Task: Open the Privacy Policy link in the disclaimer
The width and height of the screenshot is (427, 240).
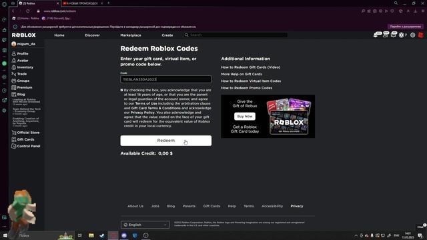Action: click(x=142, y=113)
